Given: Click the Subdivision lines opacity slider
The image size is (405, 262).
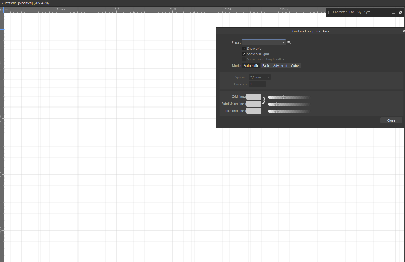Looking at the screenshot, I should coord(289,104).
